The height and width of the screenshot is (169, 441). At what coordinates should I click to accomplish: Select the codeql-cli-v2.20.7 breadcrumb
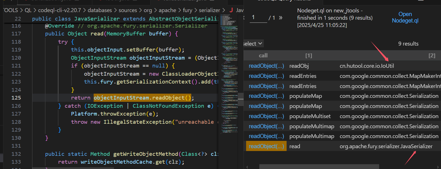coord(59,10)
